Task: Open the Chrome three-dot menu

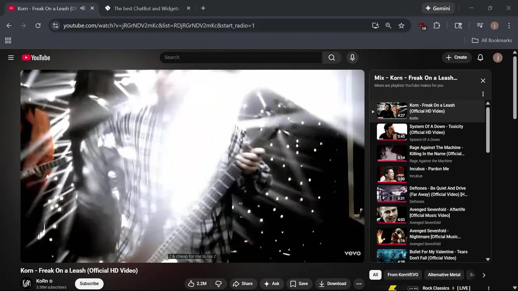Action: 509,25
